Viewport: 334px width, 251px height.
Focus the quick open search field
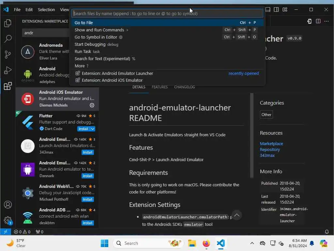(168, 13)
